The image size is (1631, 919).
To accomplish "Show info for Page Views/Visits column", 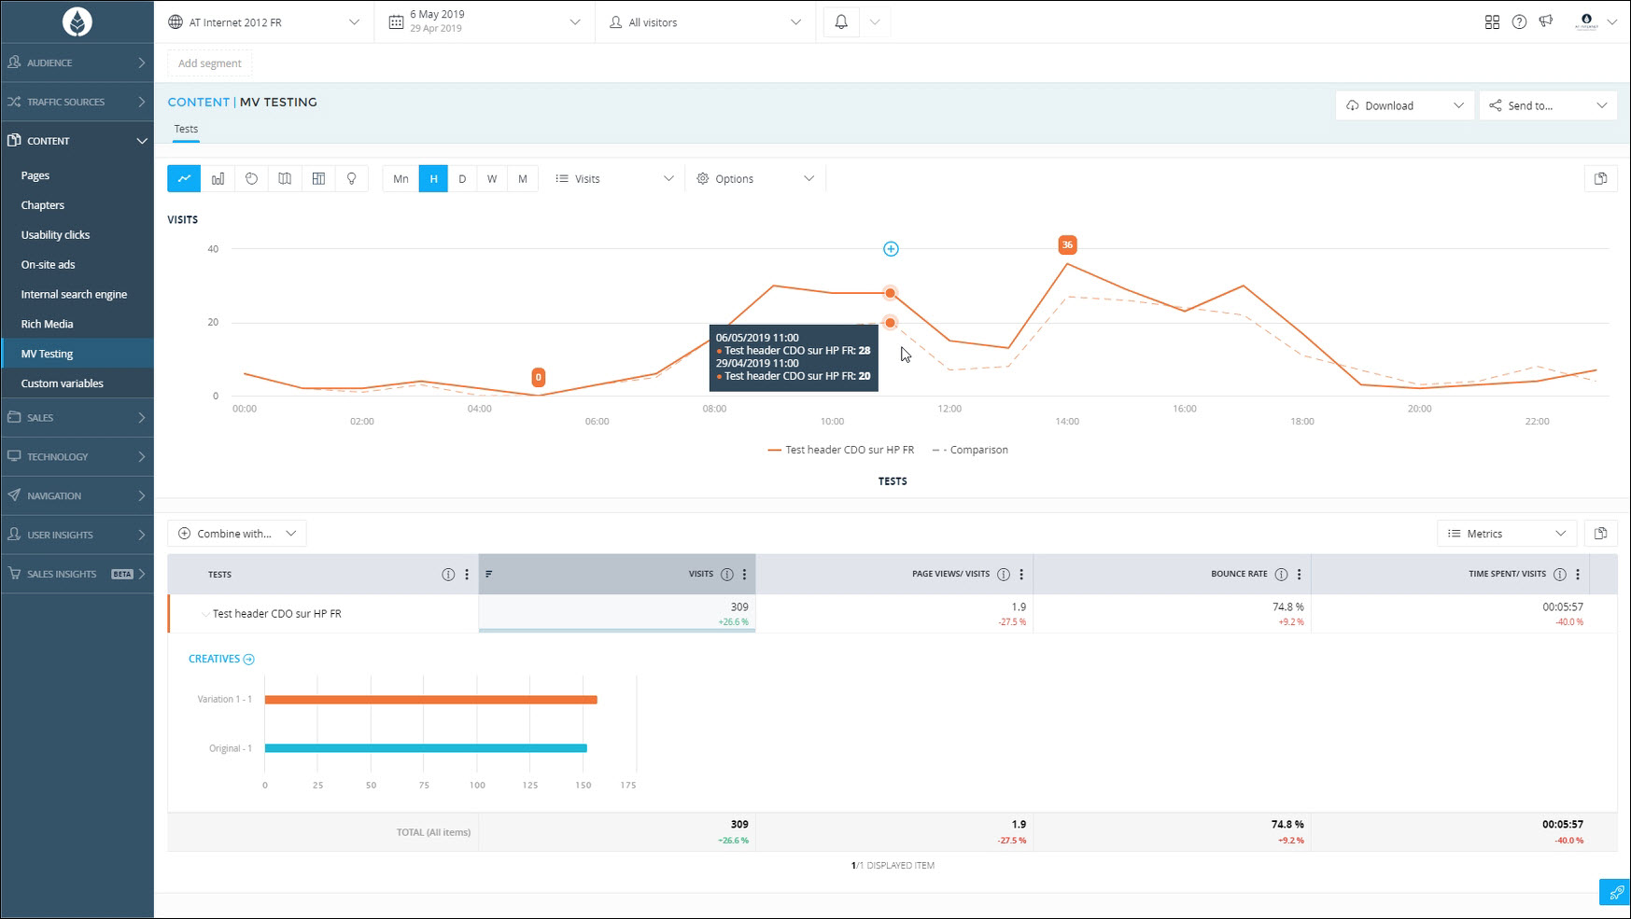I will (1004, 575).
